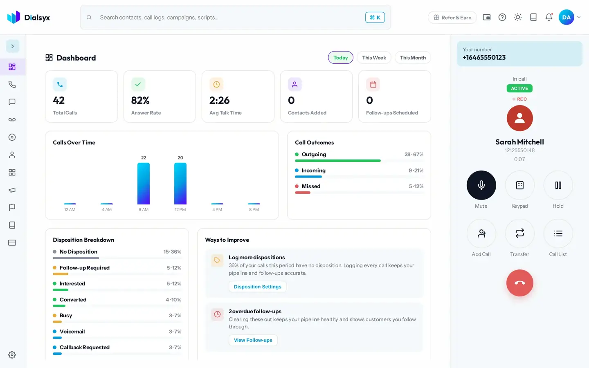Switch to This Month tab
589x368 pixels.
(x=413, y=58)
